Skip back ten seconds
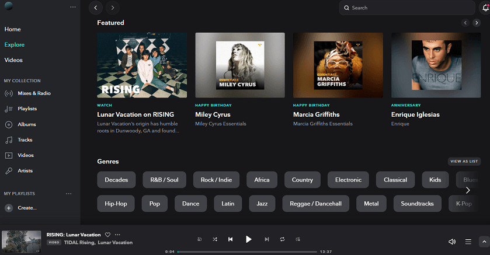Screen dimensions: 490x255 point(199,239)
